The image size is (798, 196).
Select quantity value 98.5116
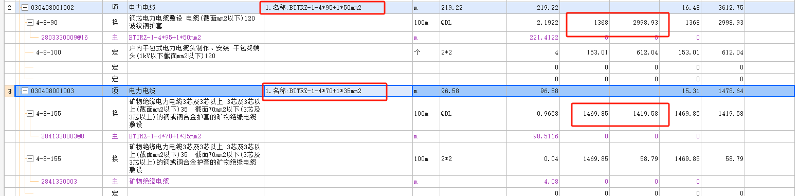tap(545, 136)
